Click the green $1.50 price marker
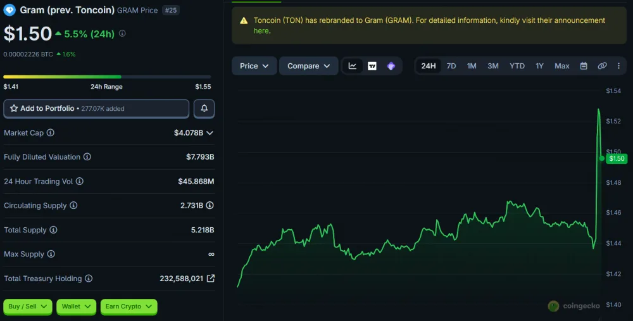 [617, 158]
